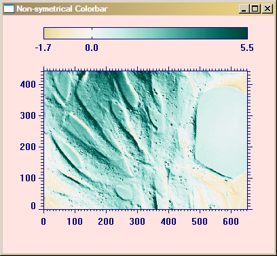Click y-axis label '200'
This screenshot has width=277, height=256.
click(x=28, y=147)
